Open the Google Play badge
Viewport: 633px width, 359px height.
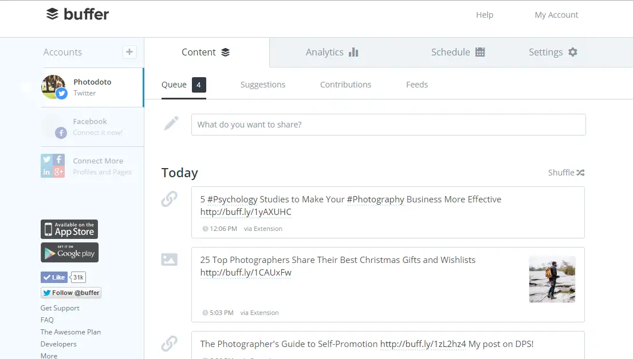point(69,253)
